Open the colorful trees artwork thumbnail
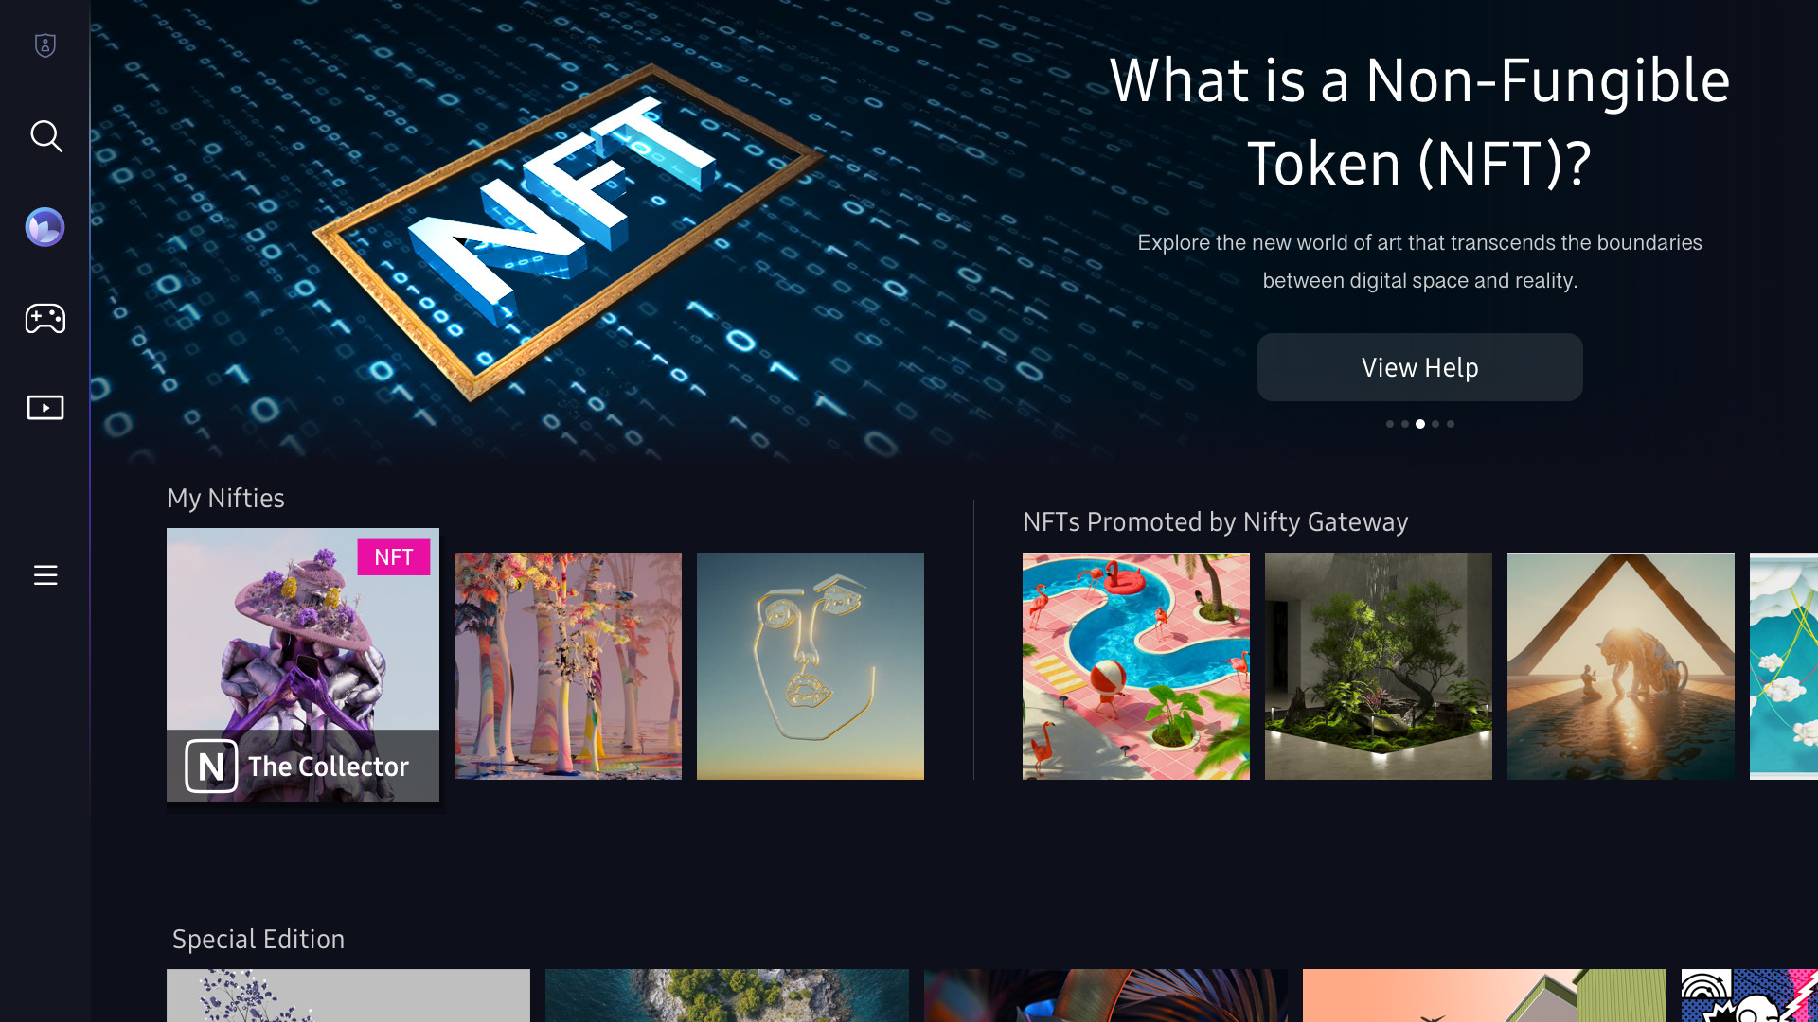 point(568,666)
